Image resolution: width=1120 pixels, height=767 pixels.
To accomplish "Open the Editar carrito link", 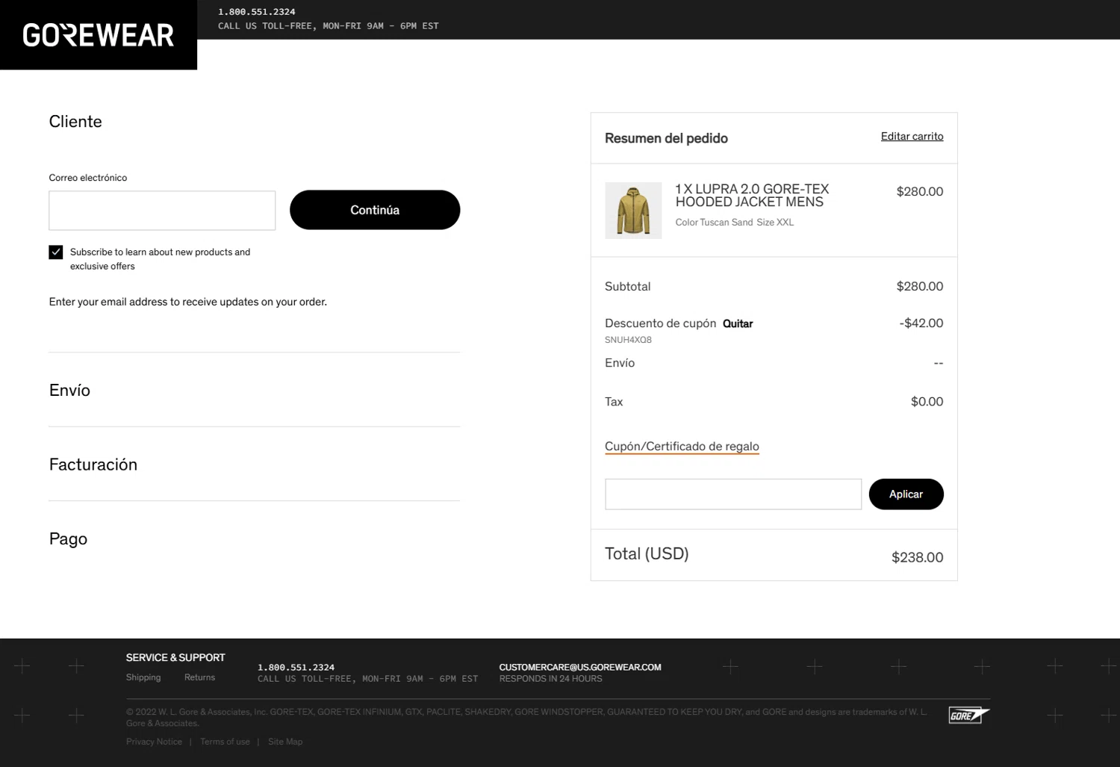I will click(912, 137).
